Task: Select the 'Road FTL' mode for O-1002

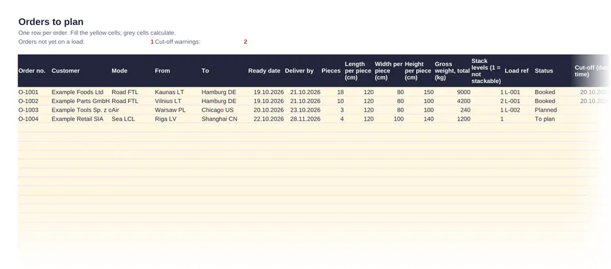Action: 125,101
